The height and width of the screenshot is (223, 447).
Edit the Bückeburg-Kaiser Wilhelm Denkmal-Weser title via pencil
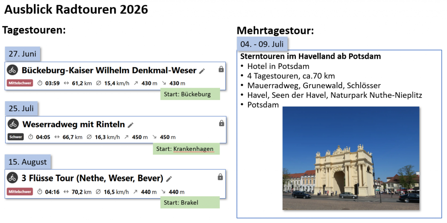pos(202,71)
